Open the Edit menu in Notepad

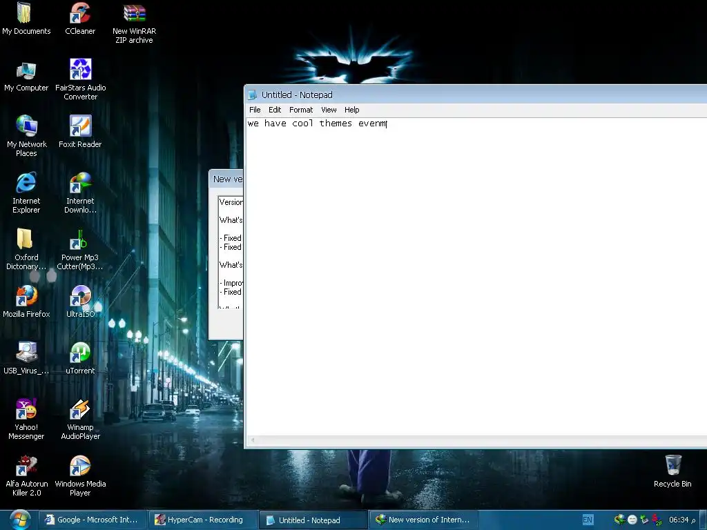tap(275, 110)
